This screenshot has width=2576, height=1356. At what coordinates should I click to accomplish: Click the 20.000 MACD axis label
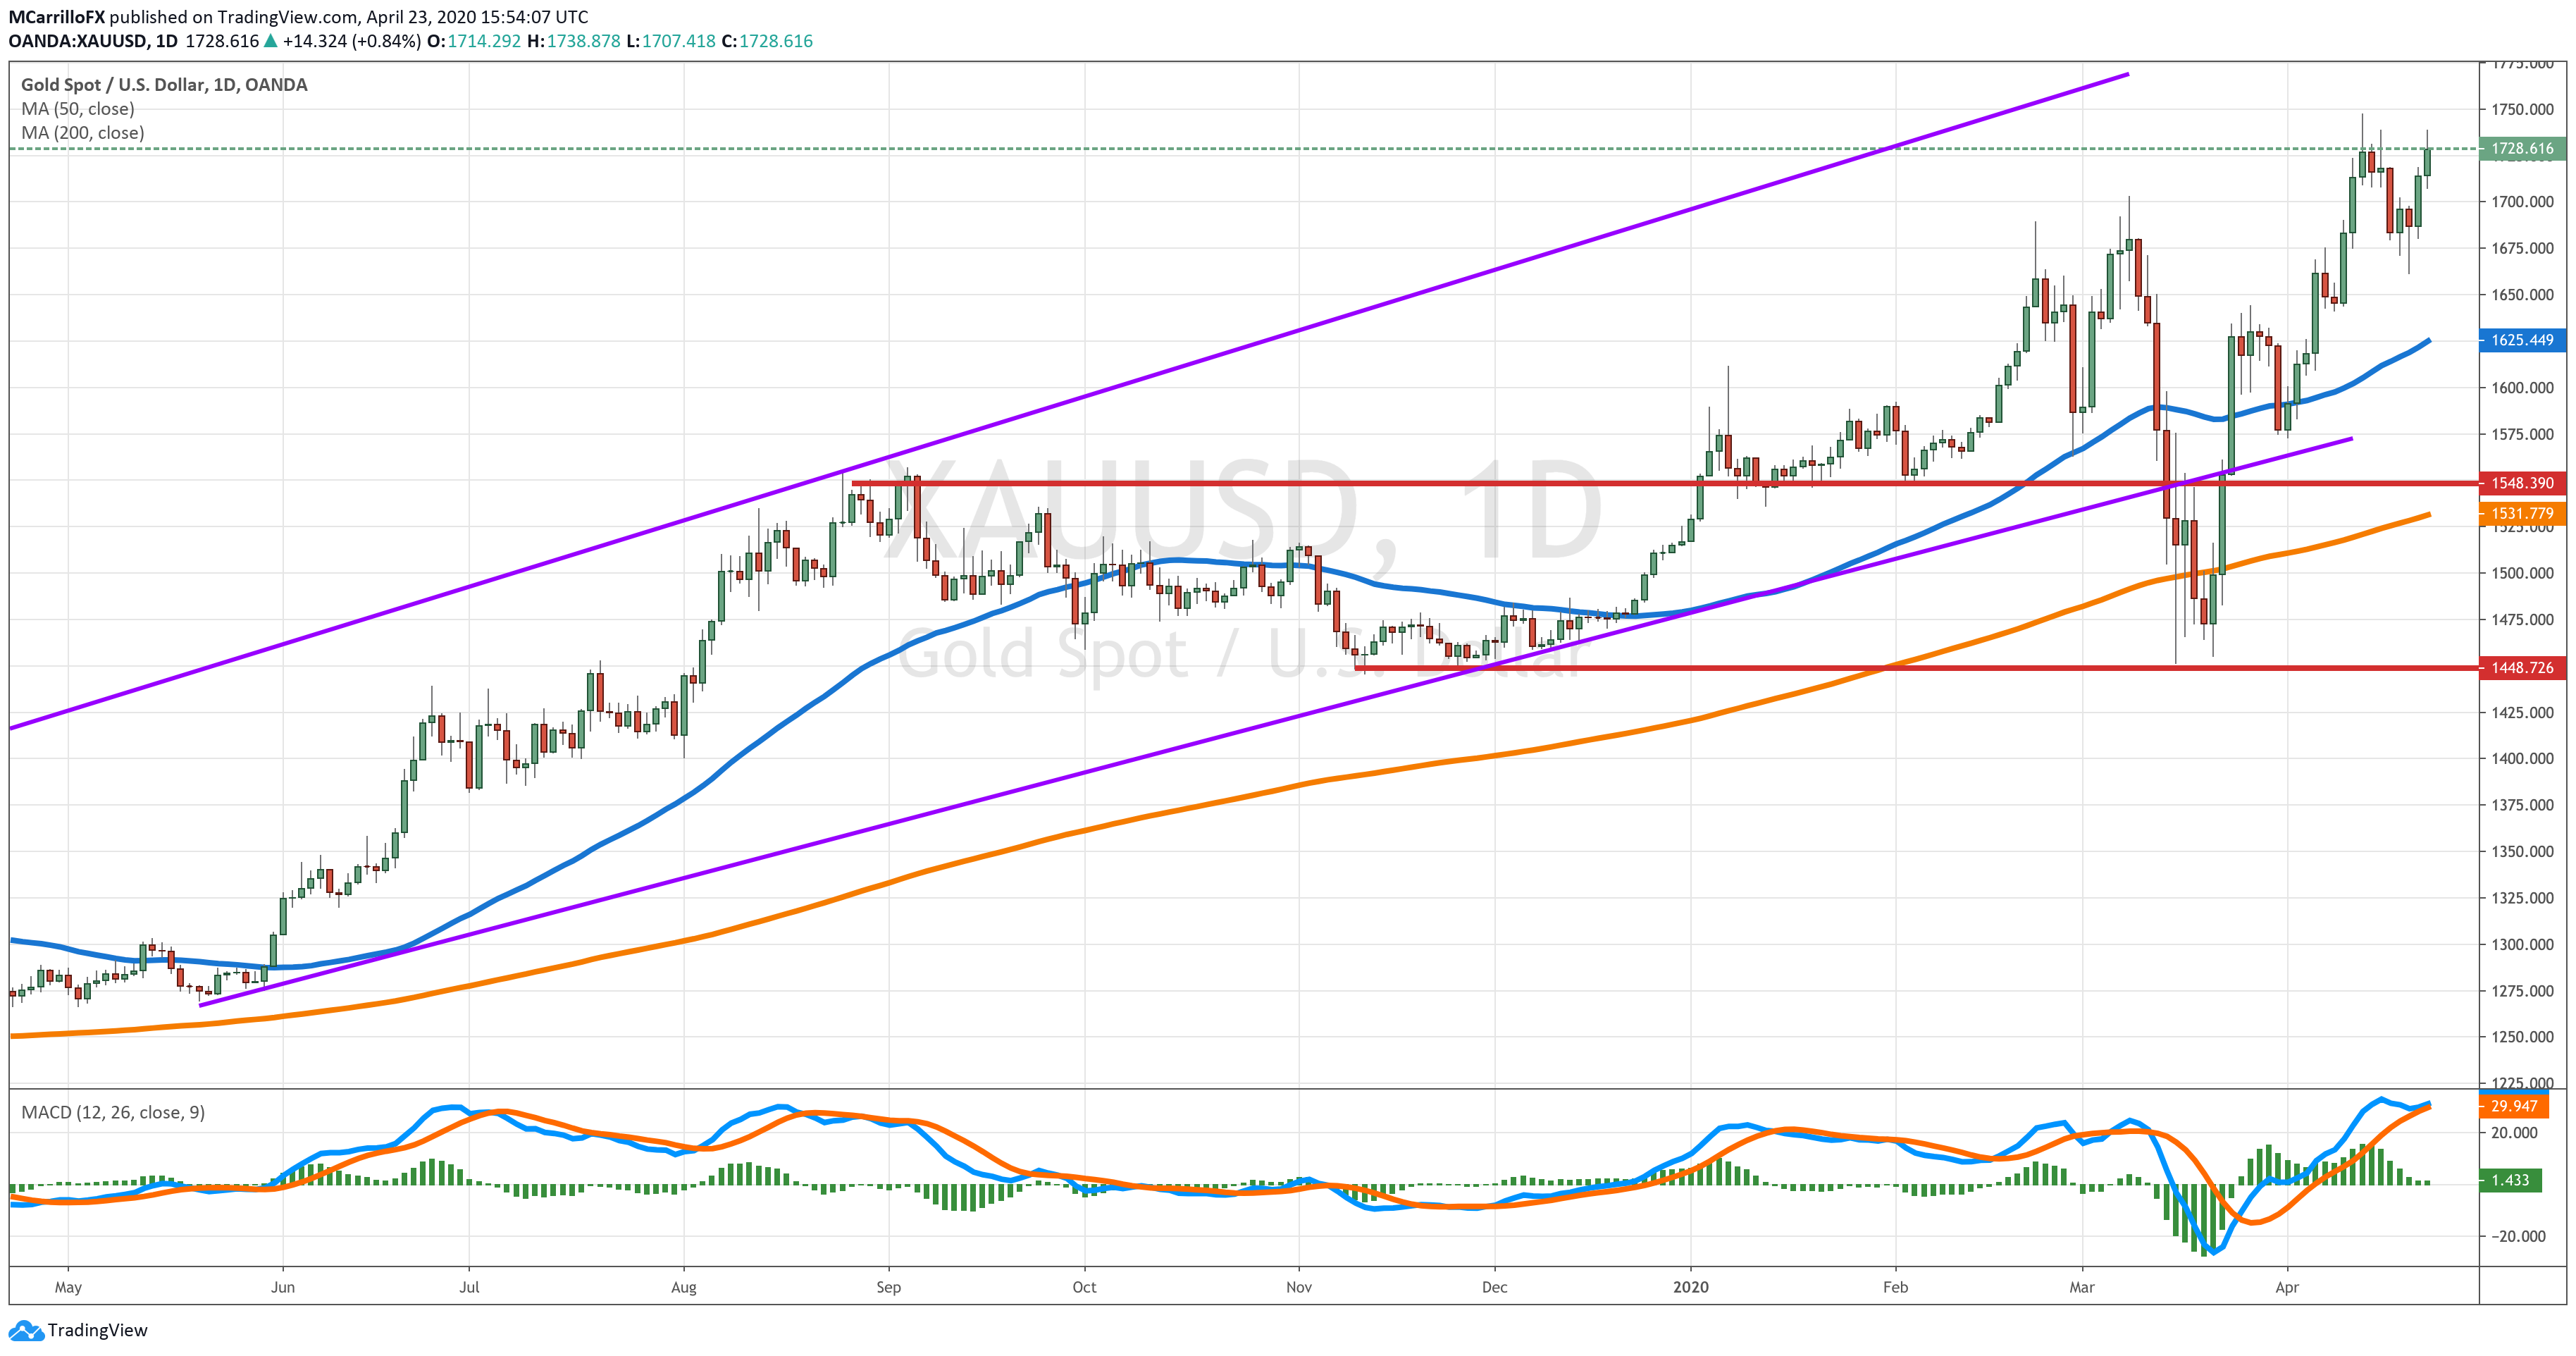click(2514, 1132)
